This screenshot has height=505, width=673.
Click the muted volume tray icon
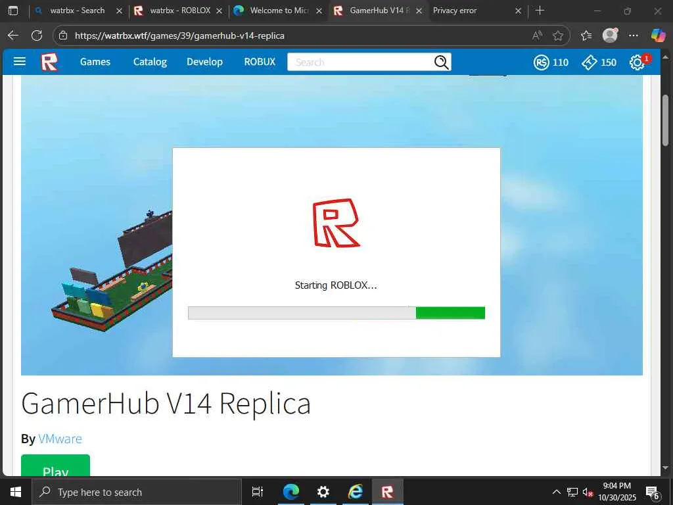[x=588, y=493]
